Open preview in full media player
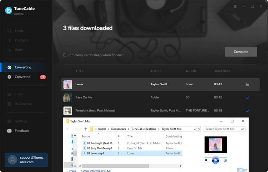This screenshot has height=172, width=268. 225,160
